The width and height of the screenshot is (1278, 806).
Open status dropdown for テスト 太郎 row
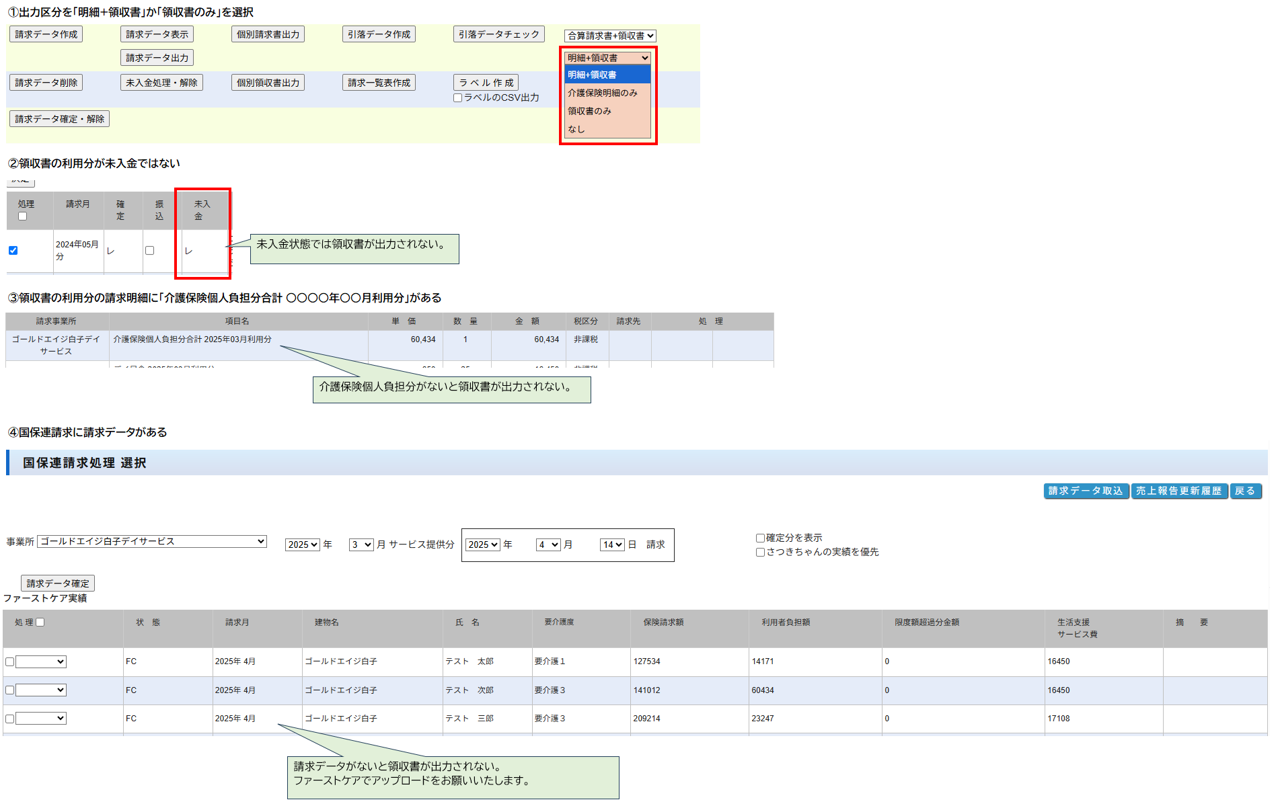(x=41, y=661)
